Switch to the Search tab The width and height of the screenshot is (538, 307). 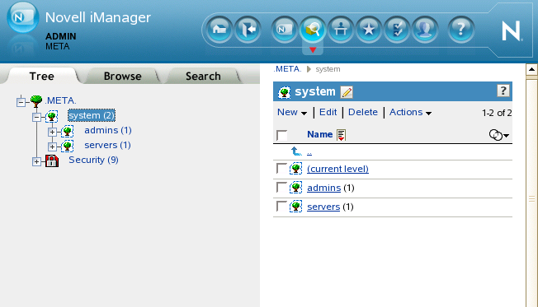click(203, 76)
